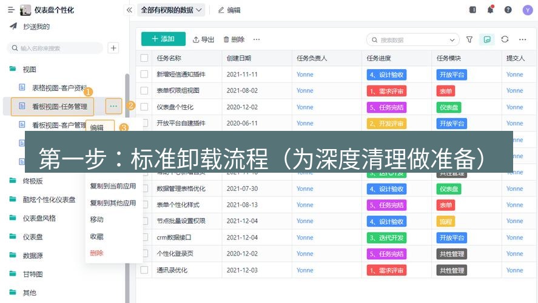The width and height of the screenshot is (538, 303).
Task: Open the user avatar Y menu
Action: click(527, 10)
